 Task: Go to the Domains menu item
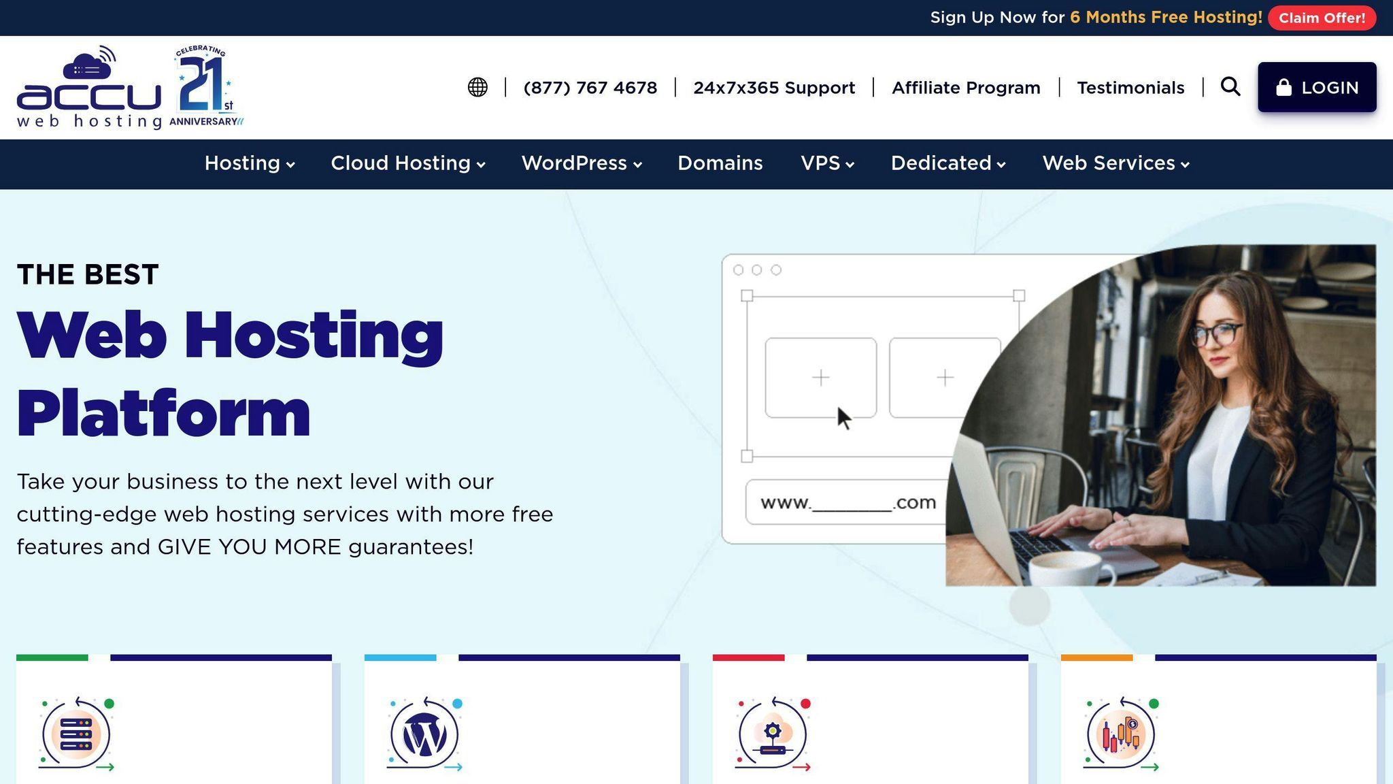coord(720,163)
